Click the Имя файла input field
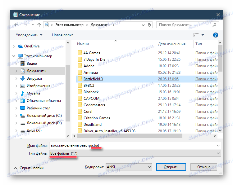The image size is (233, 185). [135, 146]
